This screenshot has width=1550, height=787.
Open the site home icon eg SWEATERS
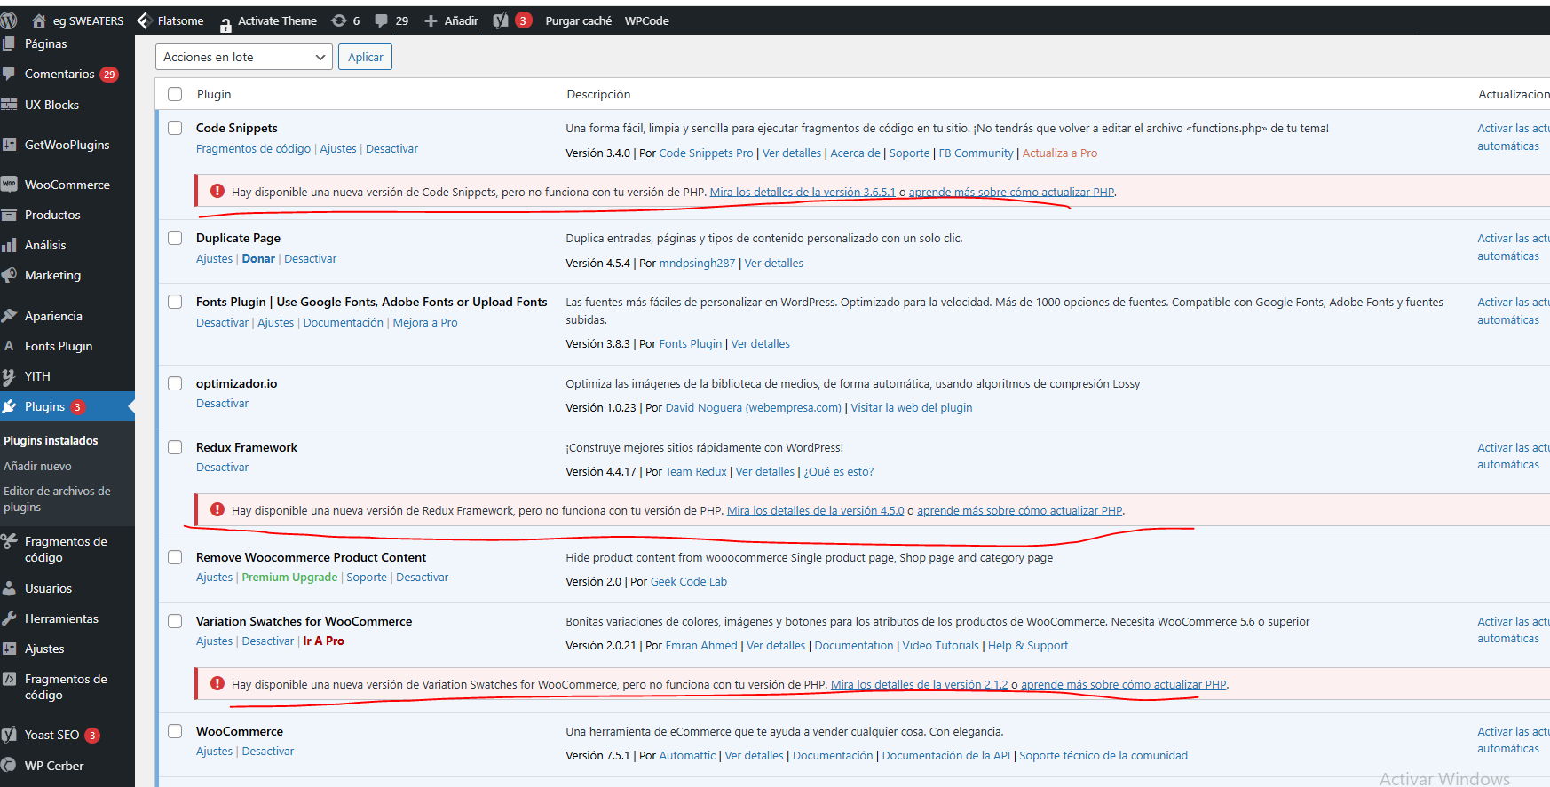click(39, 20)
